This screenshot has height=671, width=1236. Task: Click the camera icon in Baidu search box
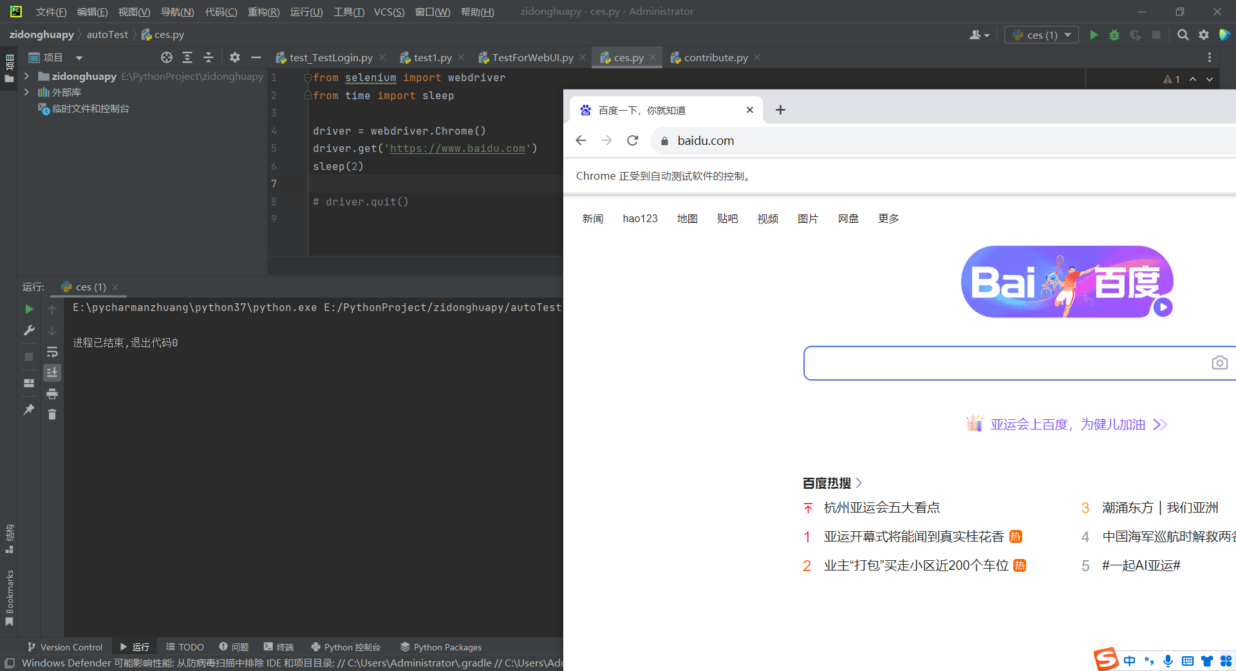(x=1219, y=363)
